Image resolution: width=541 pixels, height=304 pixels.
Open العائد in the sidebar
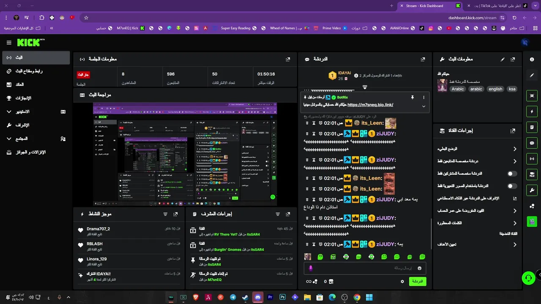point(36,84)
